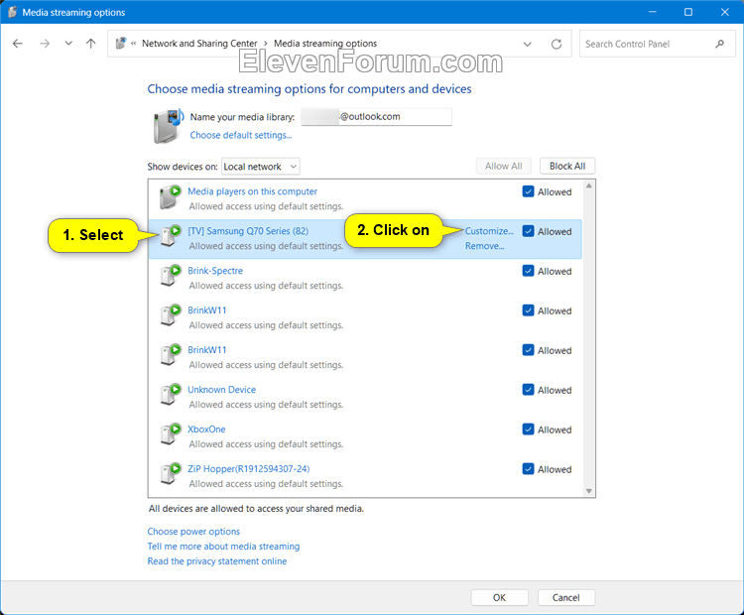This screenshot has width=744, height=615.
Task: Click the Cancel button
Action: (566, 597)
